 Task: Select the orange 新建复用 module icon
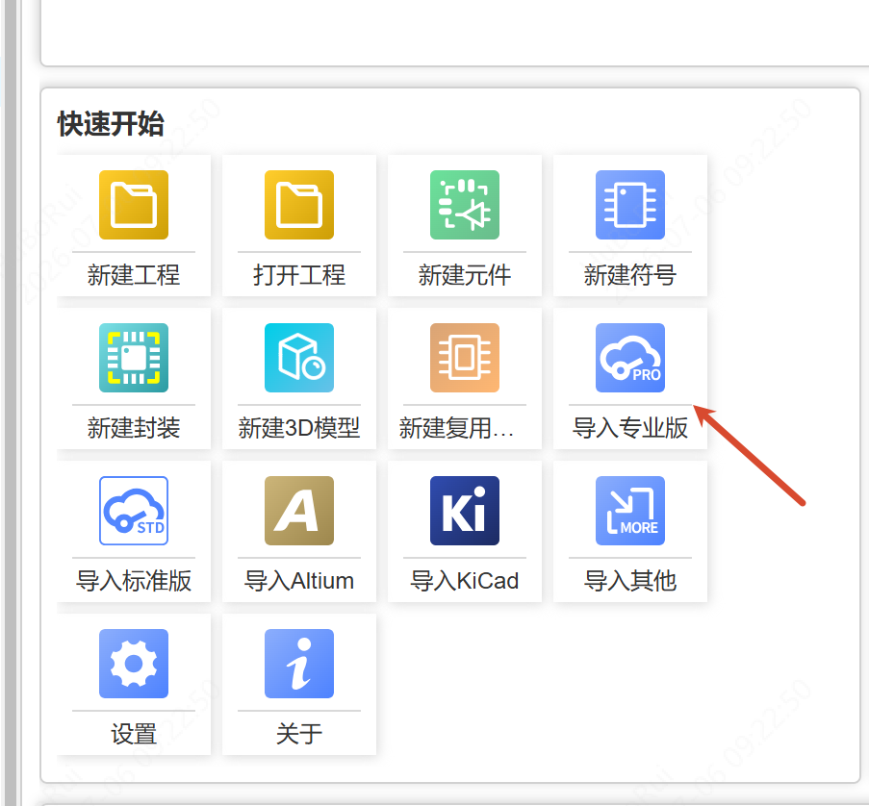coord(465,358)
